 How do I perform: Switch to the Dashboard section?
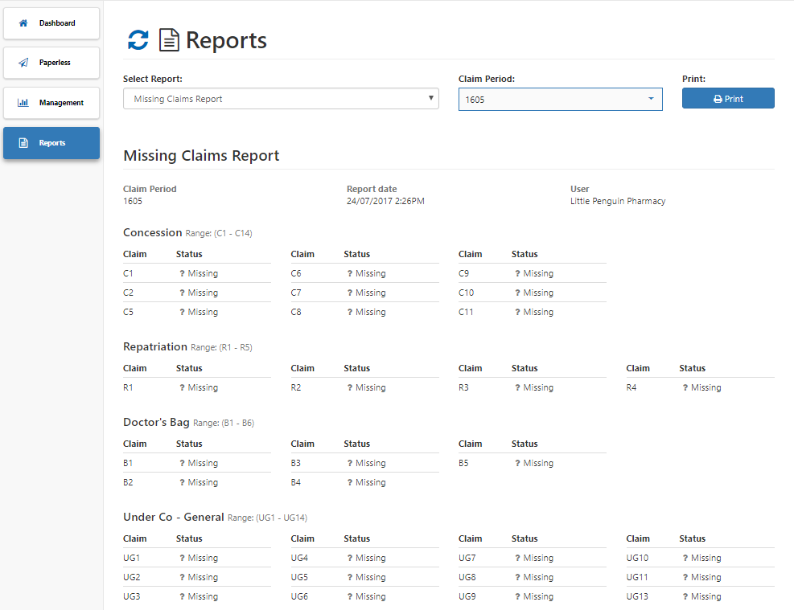51,23
